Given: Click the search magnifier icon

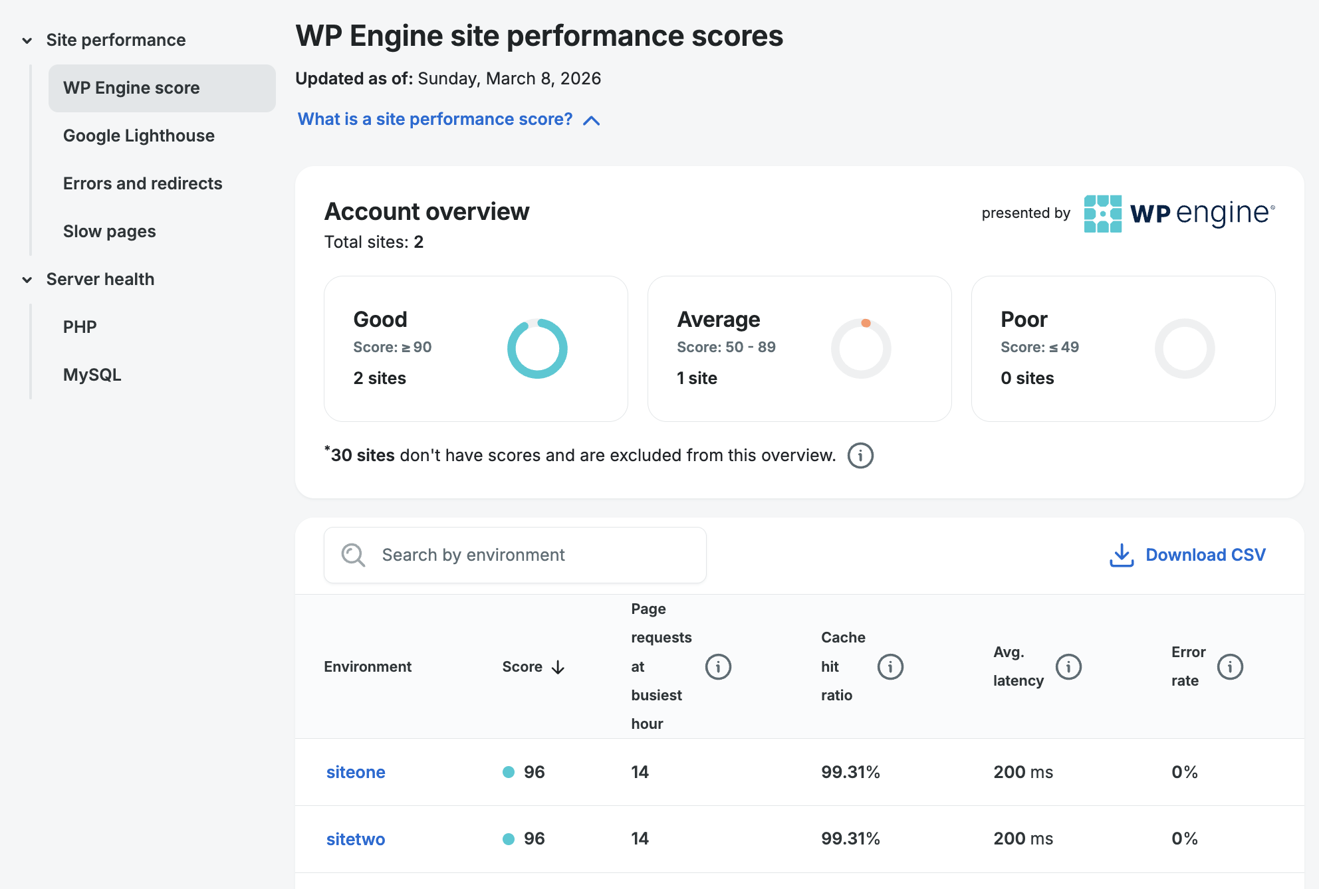Looking at the screenshot, I should pos(353,555).
